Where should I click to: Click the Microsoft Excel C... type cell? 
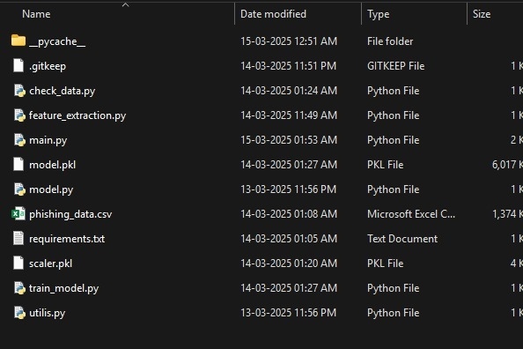coord(411,214)
